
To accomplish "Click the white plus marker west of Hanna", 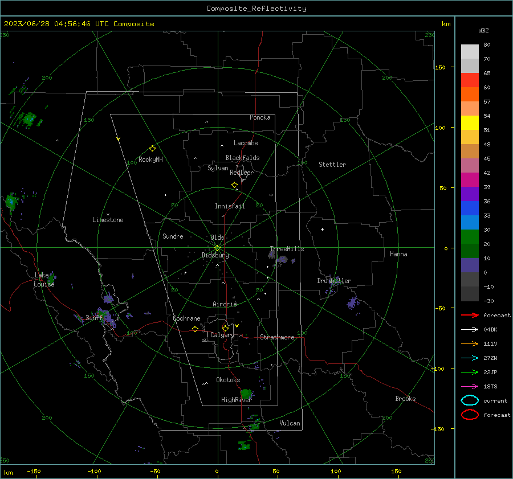I will [x=322, y=229].
